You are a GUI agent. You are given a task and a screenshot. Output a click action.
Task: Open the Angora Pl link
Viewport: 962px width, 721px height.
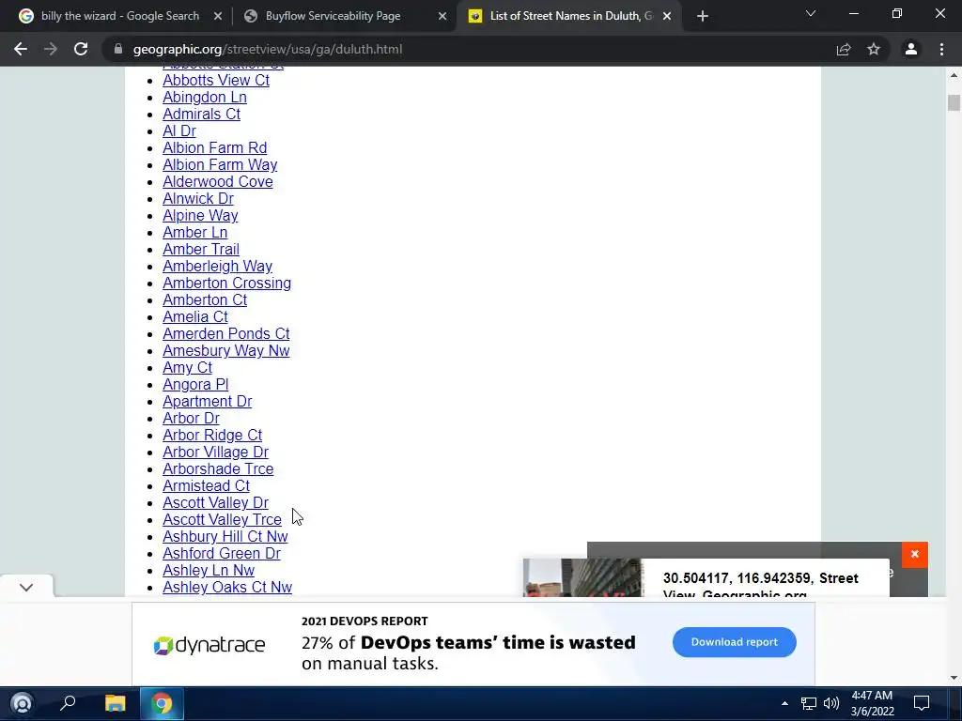[195, 384]
